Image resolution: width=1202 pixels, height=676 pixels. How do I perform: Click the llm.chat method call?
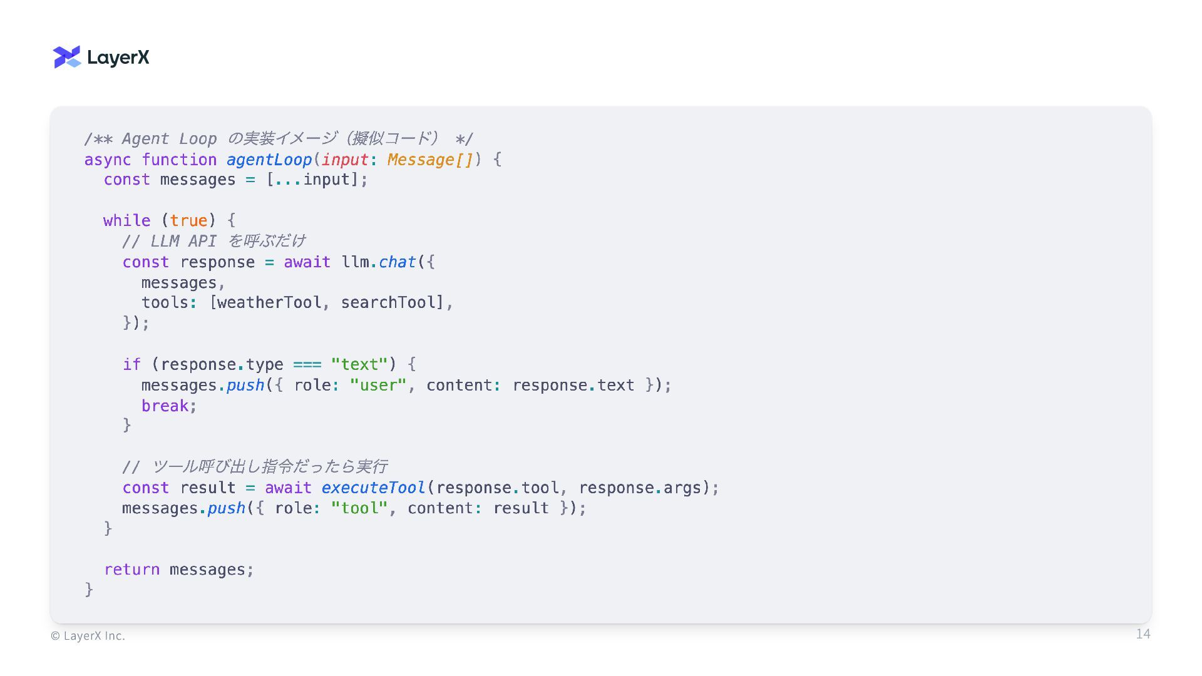click(379, 262)
